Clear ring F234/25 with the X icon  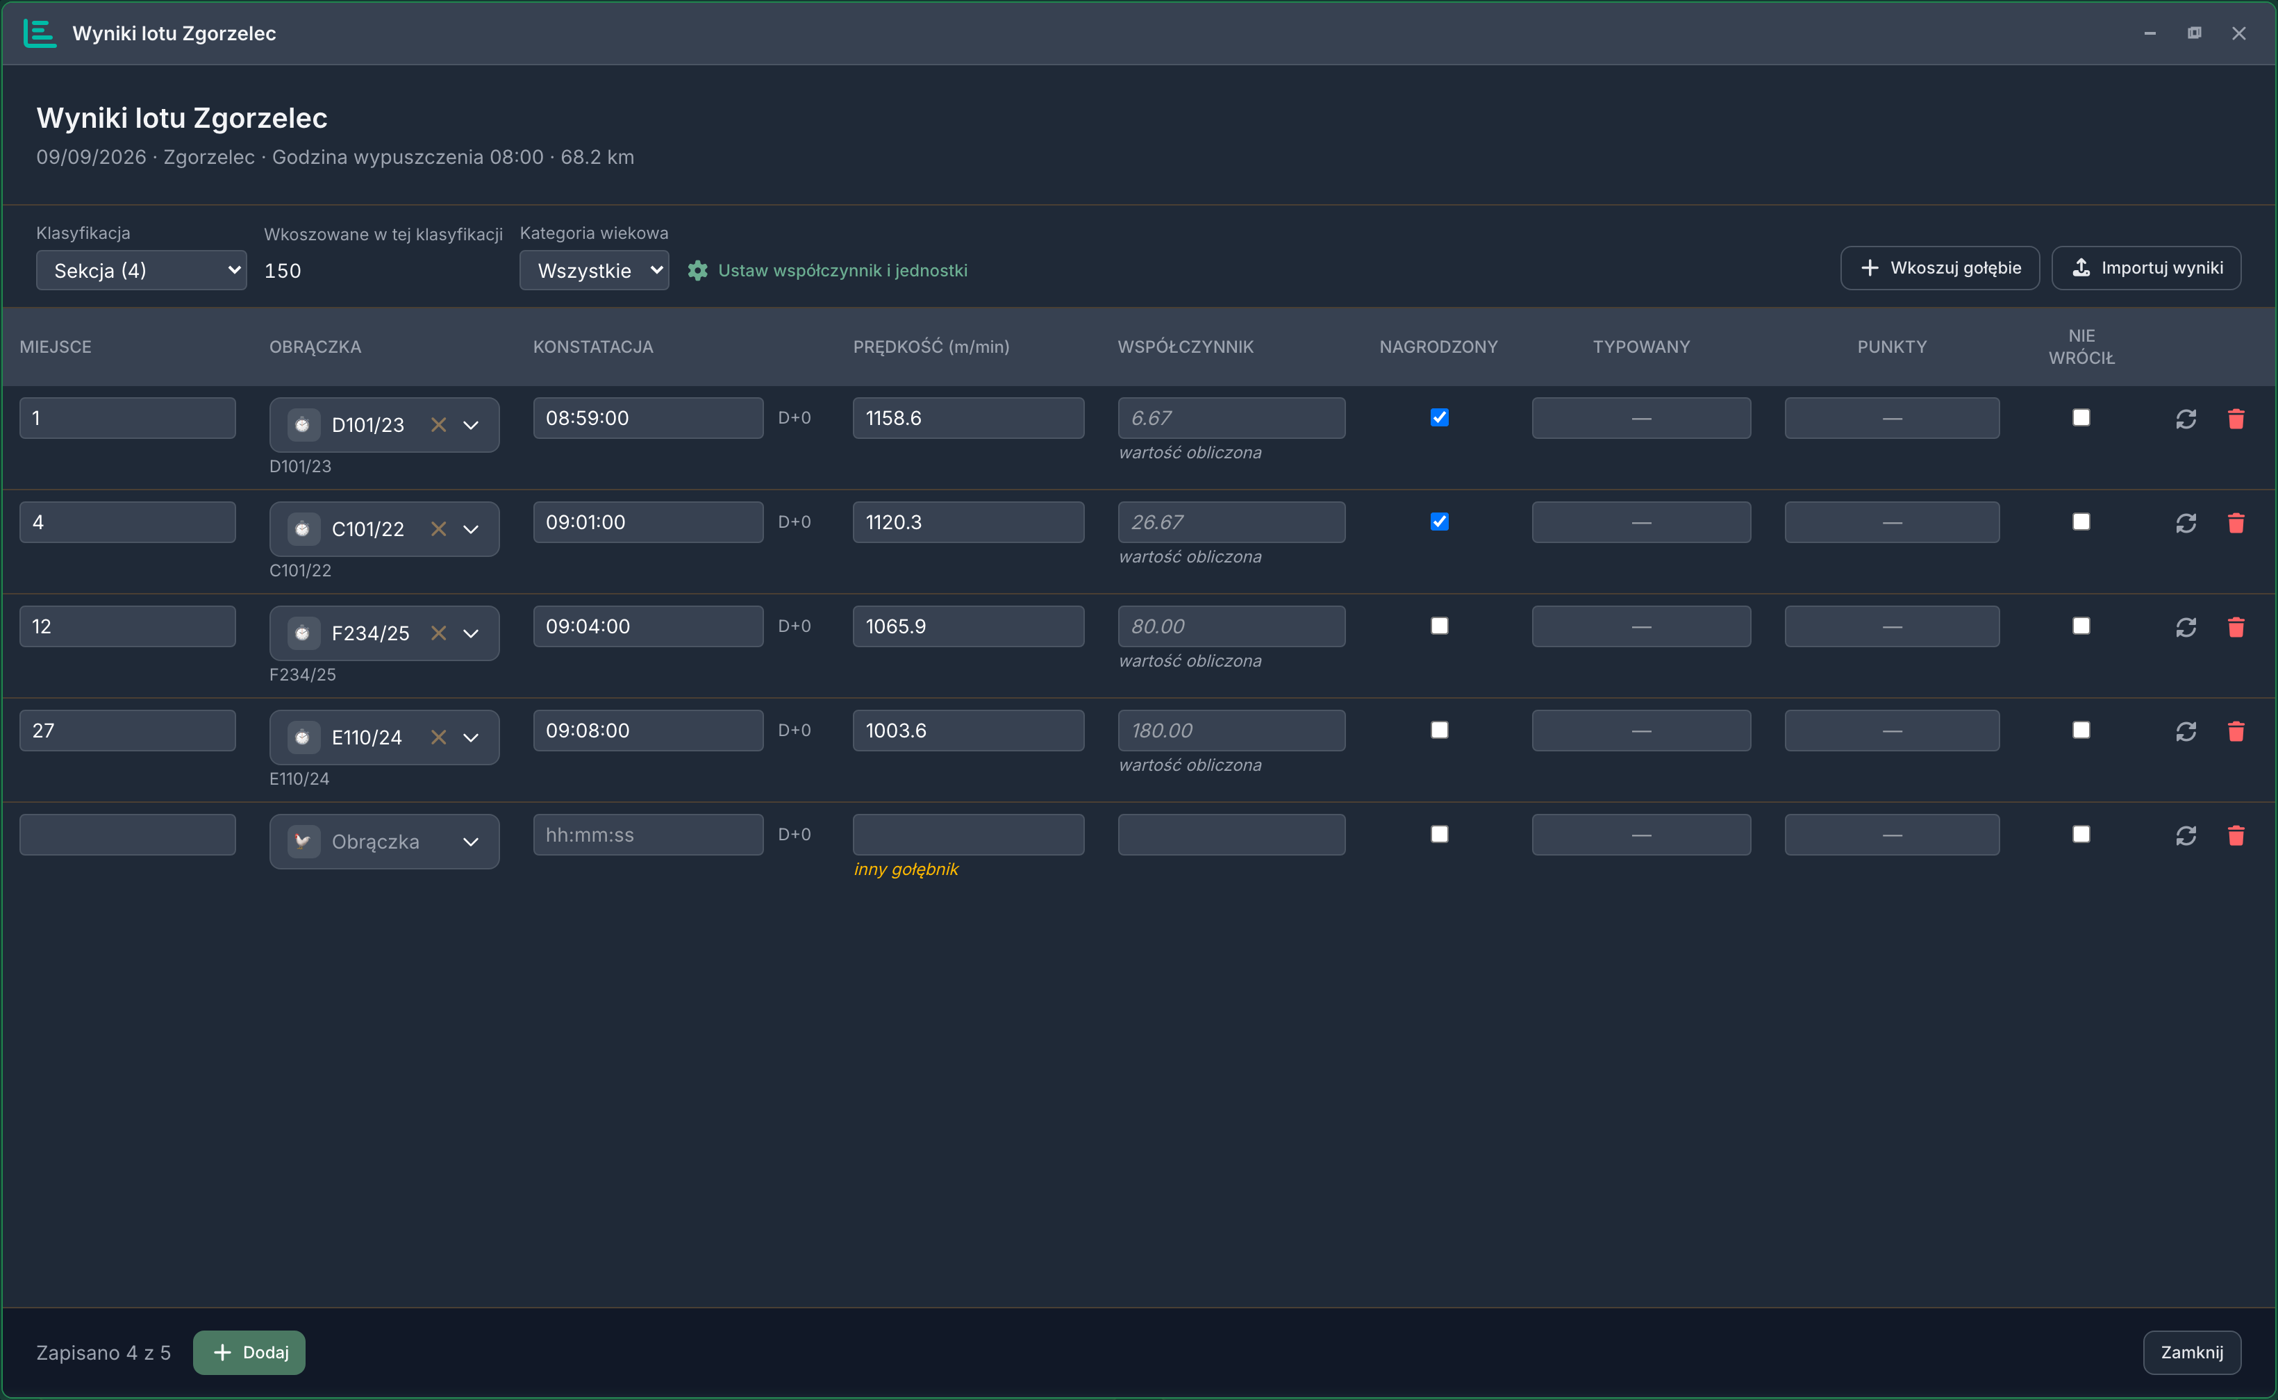tap(439, 633)
